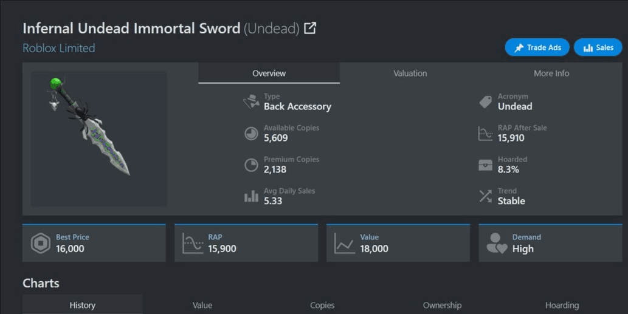
Task: Click the RAP value 15,900
Action: (223, 249)
